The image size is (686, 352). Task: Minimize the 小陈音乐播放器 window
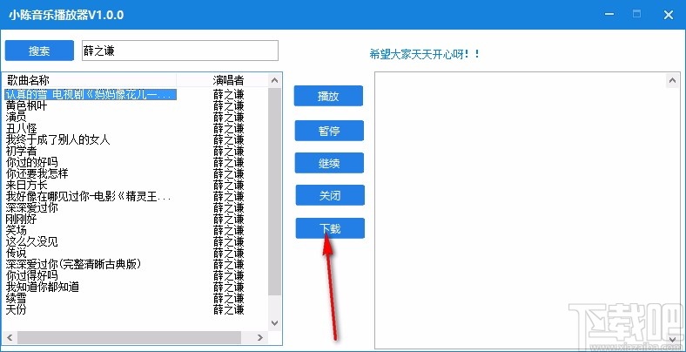(609, 15)
